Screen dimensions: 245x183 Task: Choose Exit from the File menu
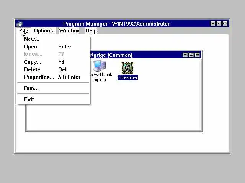coord(53,99)
